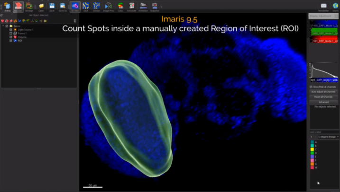
Task: Add new Filaments object (green leaf icon)
Action: (28, 21)
